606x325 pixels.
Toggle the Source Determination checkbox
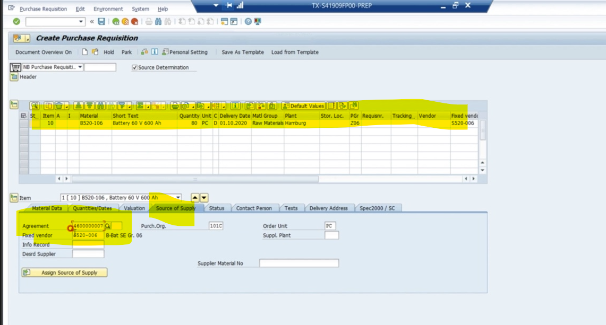coord(134,67)
